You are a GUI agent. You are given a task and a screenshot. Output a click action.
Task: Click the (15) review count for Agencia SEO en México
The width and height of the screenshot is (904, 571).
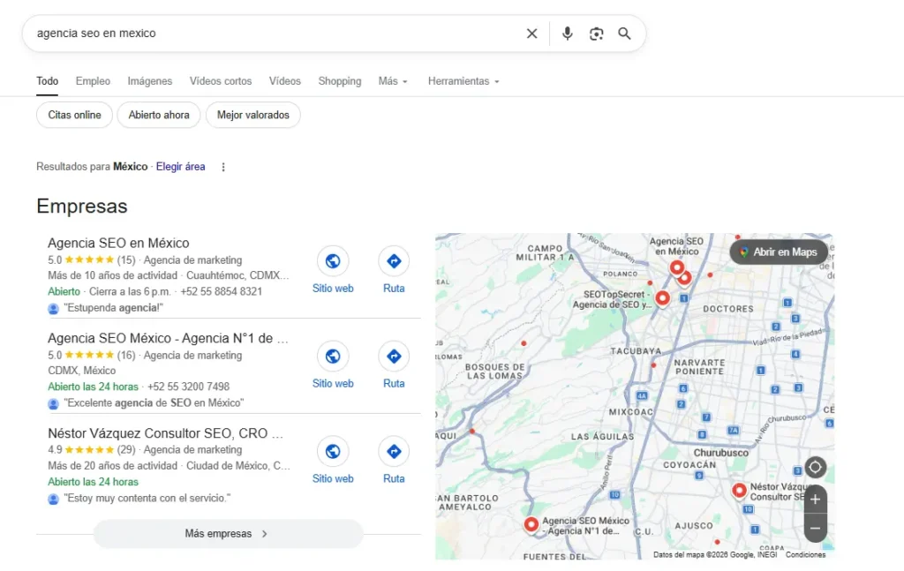point(126,259)
